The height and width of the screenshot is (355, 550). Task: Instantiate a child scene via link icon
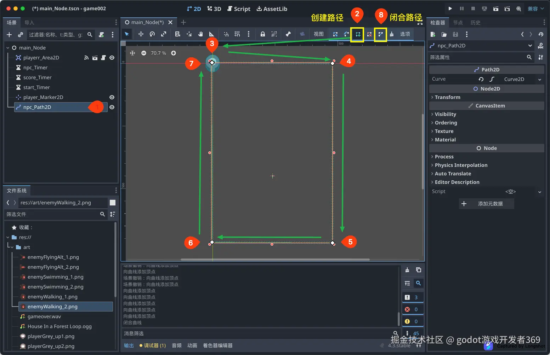(x=21, y=35)
